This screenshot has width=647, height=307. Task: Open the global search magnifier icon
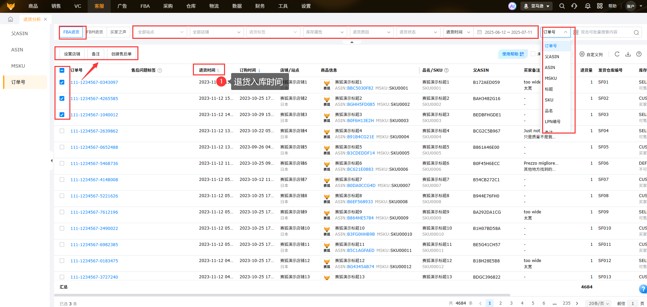pyautogui.click(x=562, y=6)
